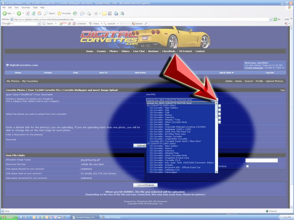Click the Google toolbar Search button

[48, 23]
